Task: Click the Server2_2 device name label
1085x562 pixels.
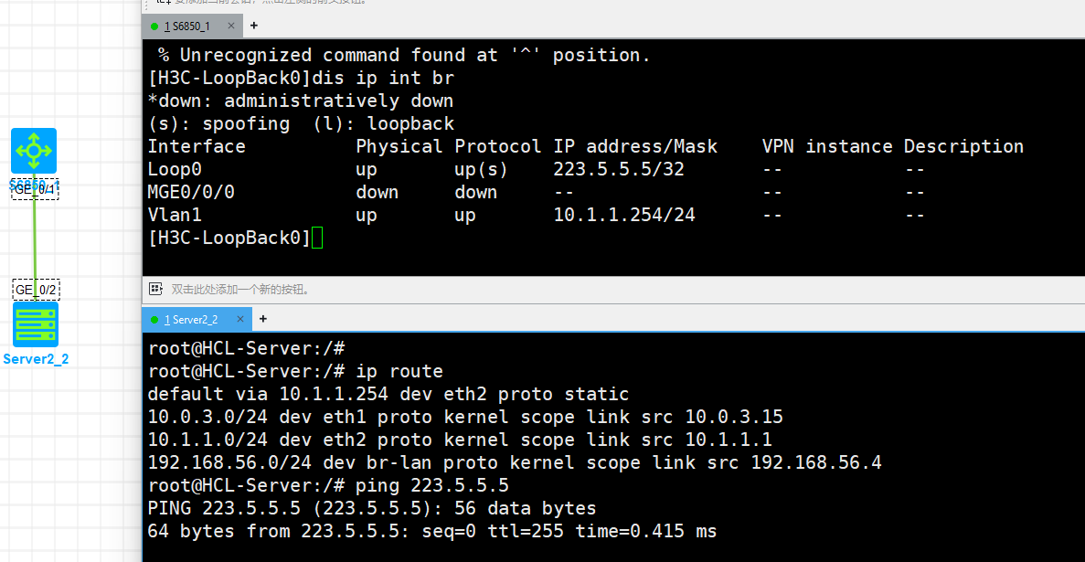Action: click(36, 359)
